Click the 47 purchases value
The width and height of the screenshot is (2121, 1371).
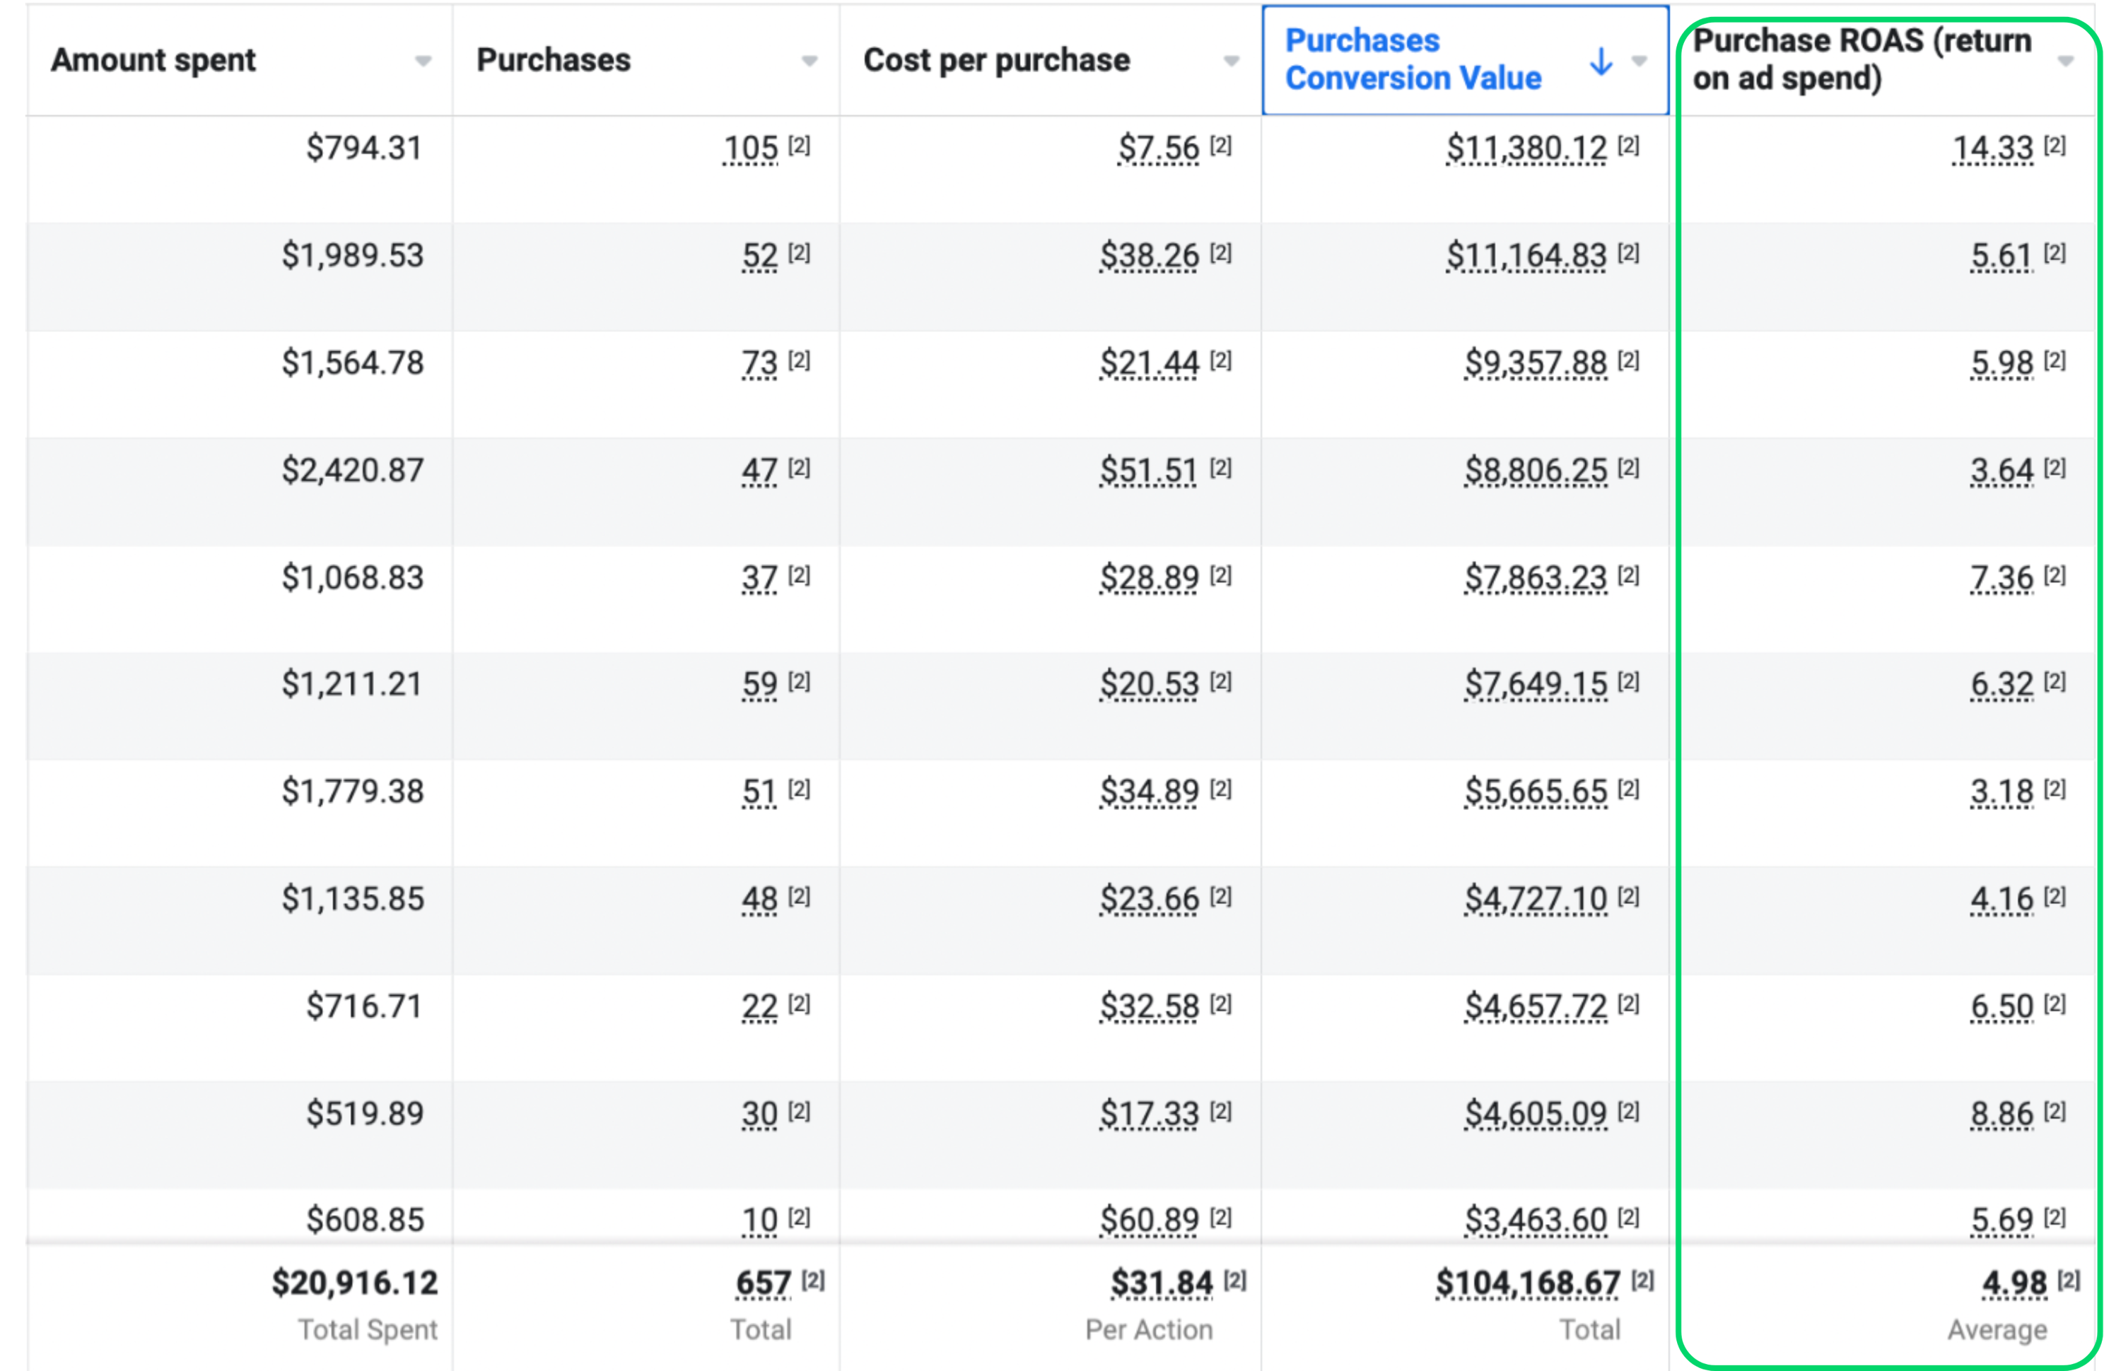(x=759, y=470)
